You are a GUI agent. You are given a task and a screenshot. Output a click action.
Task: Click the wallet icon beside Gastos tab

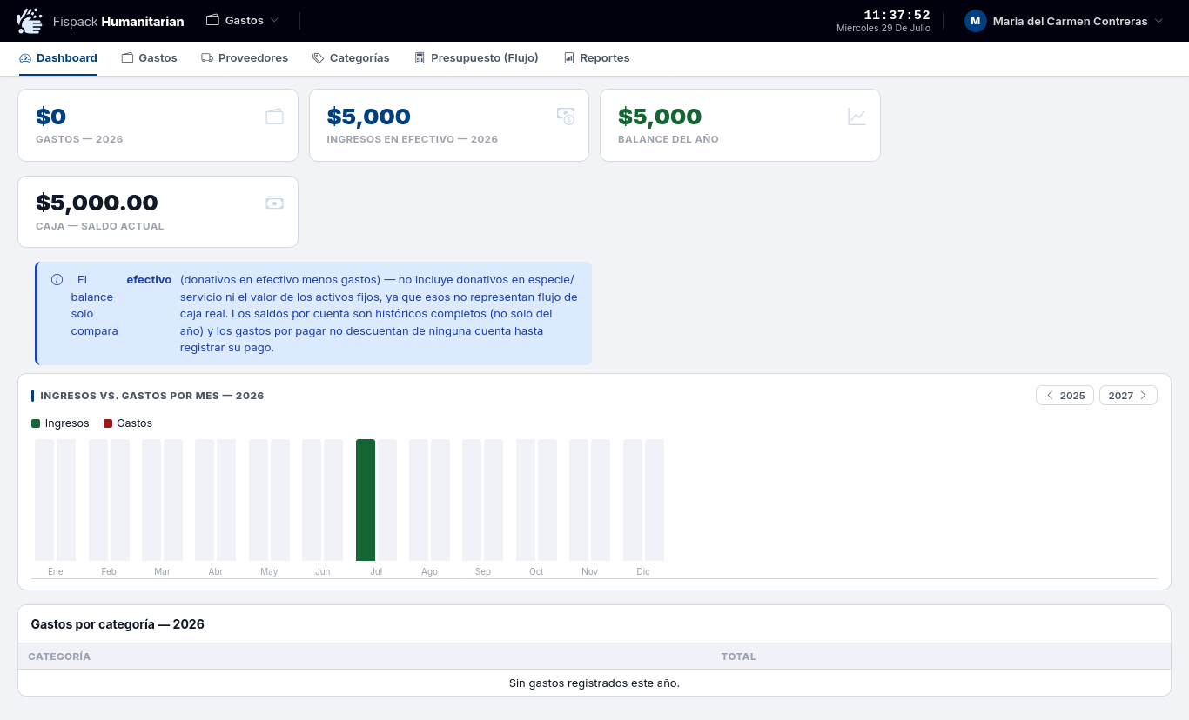coord(127,58)
